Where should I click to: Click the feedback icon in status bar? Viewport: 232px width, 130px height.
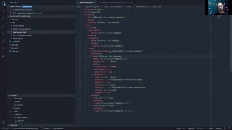click(224, 129)
